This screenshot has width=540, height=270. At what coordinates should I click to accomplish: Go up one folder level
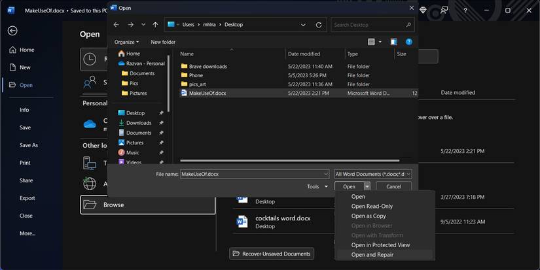(155, 25)
